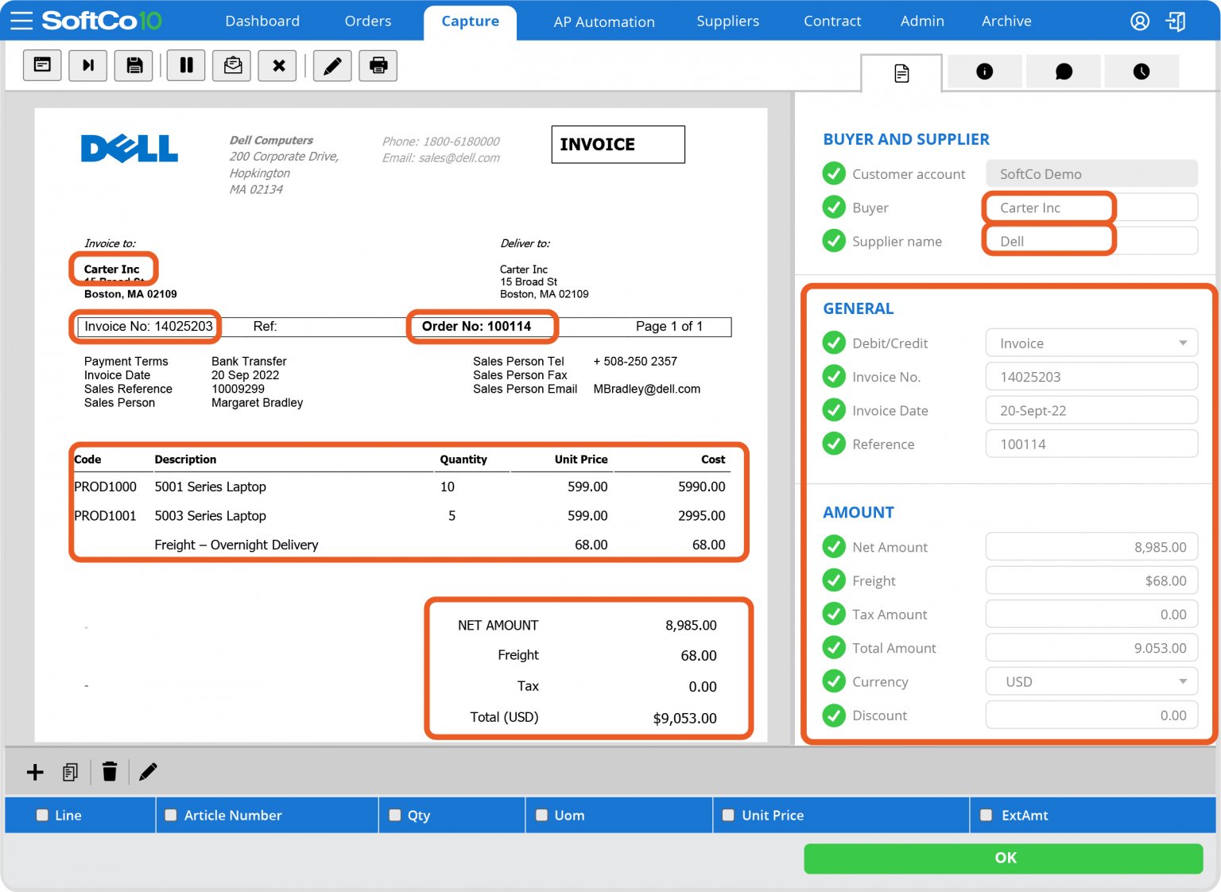
Task: Skip to the next invoice
Action: (87, 65)
